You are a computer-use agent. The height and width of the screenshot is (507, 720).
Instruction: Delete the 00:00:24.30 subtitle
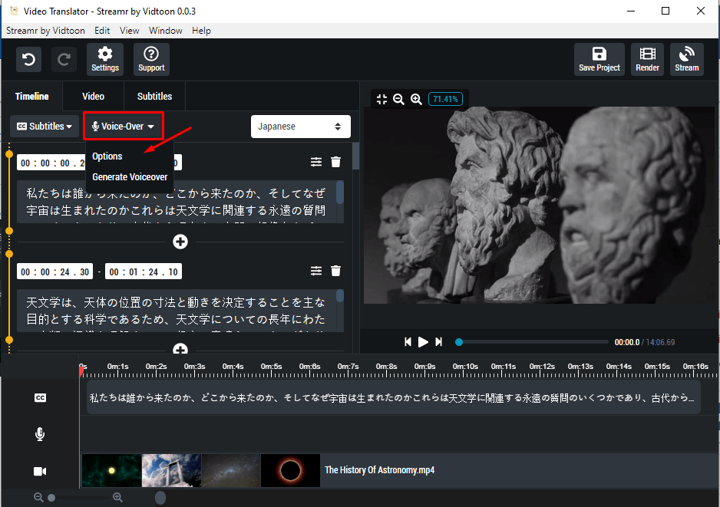pyautogui.click(x=335, y=272)
